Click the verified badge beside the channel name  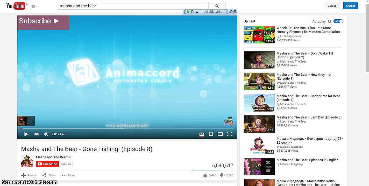69,157
